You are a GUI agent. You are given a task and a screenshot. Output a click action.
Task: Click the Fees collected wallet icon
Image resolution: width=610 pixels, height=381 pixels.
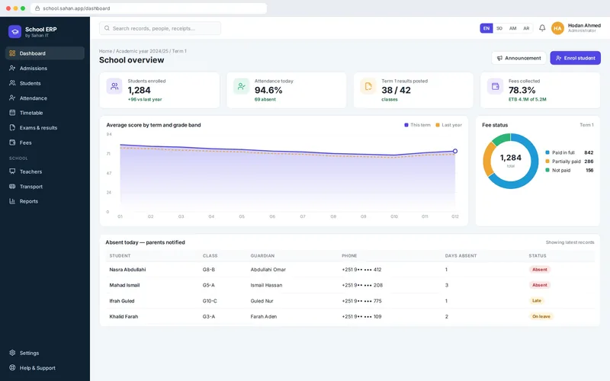[x=495, y=86]
